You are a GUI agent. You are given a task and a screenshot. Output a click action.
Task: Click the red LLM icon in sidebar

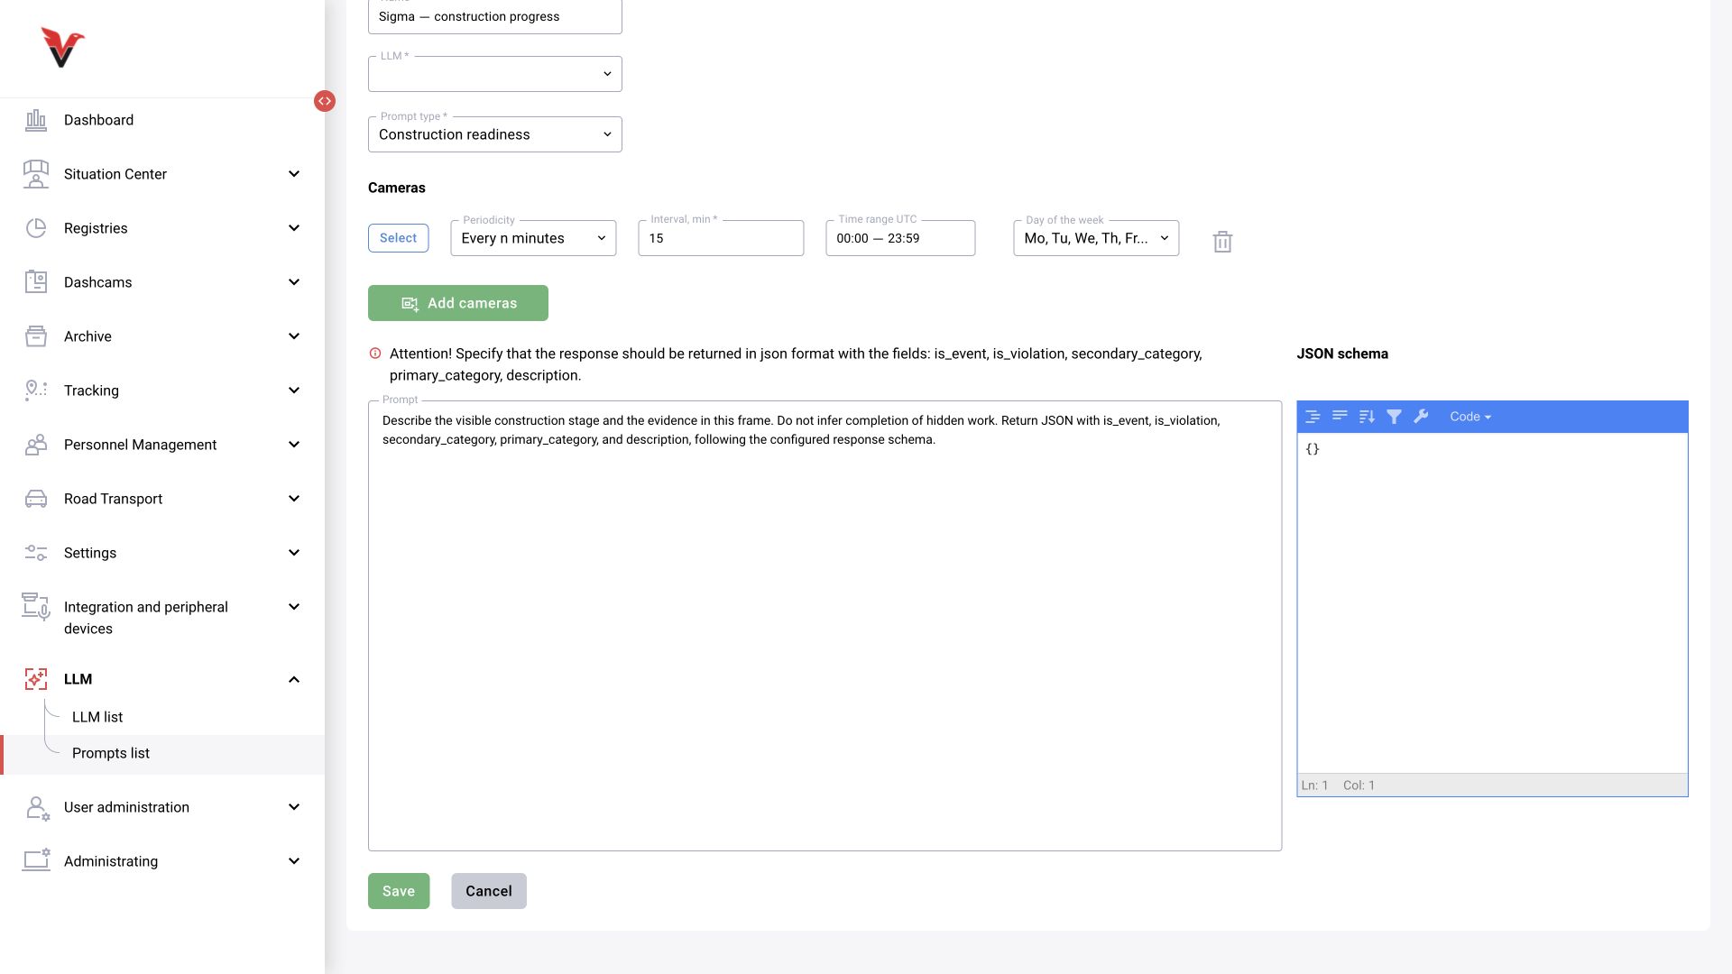[36, 679]
